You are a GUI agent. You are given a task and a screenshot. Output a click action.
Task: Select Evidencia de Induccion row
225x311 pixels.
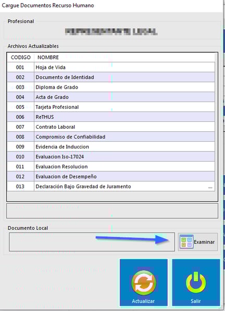(111, 146)
